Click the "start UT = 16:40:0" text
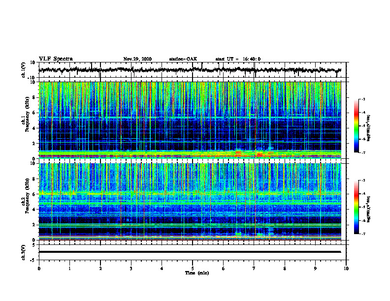The height and width of the screenshot is (301, 390). point(238,59)
